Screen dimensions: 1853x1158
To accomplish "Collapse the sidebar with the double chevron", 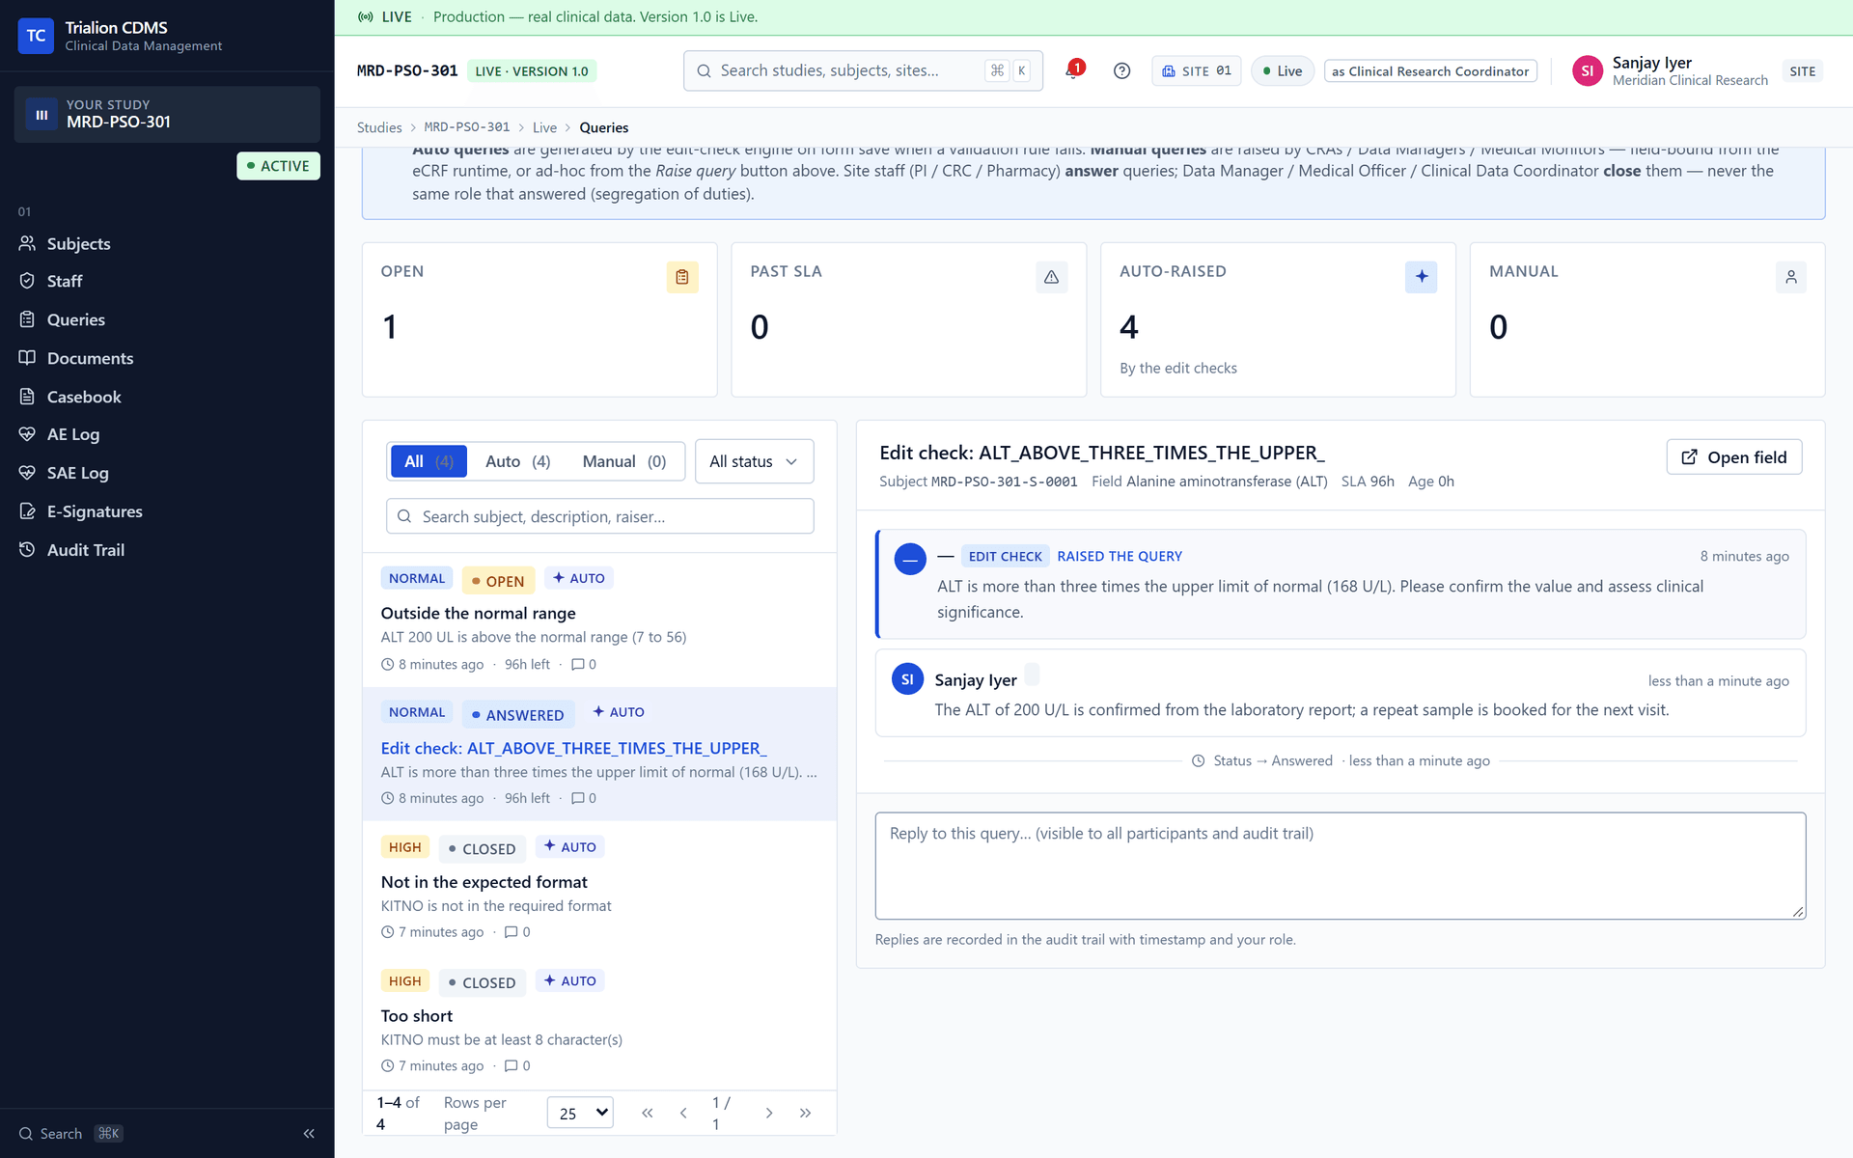I will [309, 1134].
